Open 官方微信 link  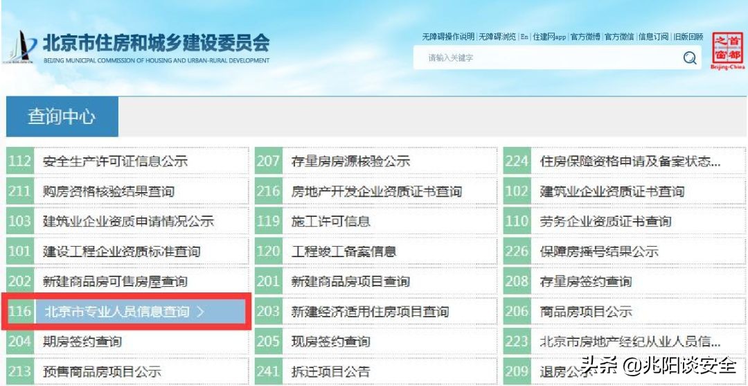tap(619, 37)
